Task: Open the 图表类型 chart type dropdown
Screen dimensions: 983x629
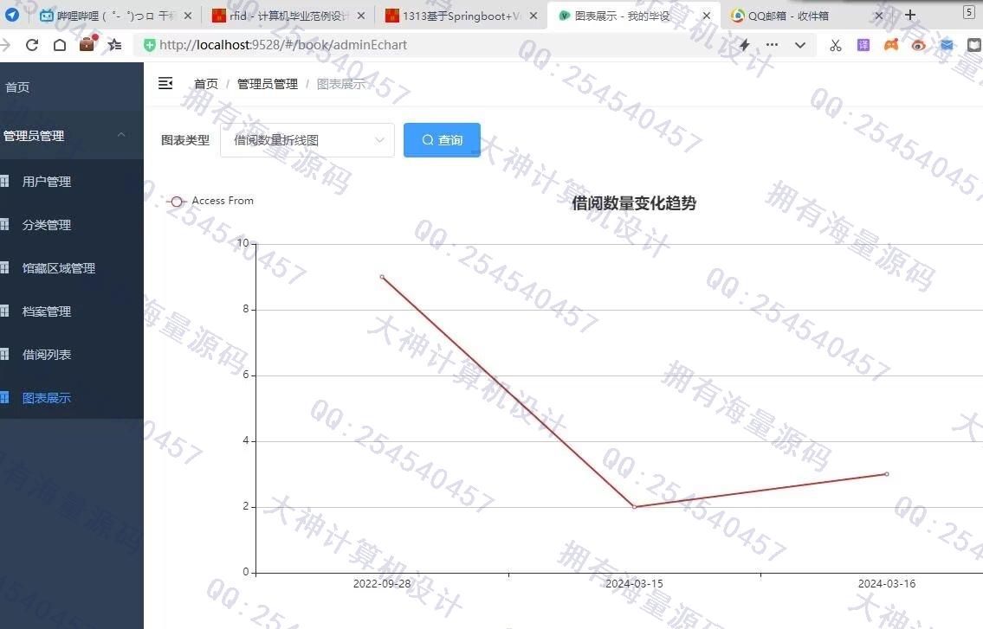Action: tap(307, 139)
